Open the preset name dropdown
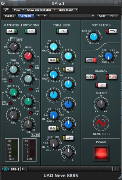 72,16
